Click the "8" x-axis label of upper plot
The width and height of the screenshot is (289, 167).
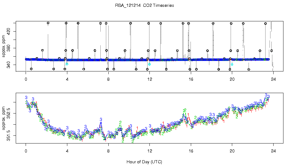(108, 79)
